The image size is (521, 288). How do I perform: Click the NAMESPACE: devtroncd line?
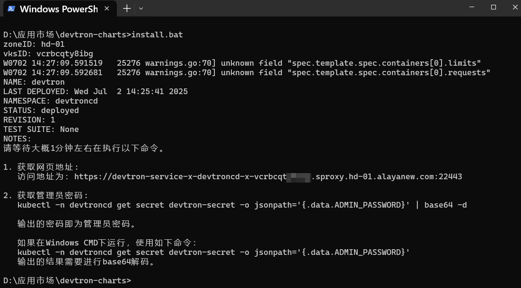pyautogui.click(x=51, y=101)
